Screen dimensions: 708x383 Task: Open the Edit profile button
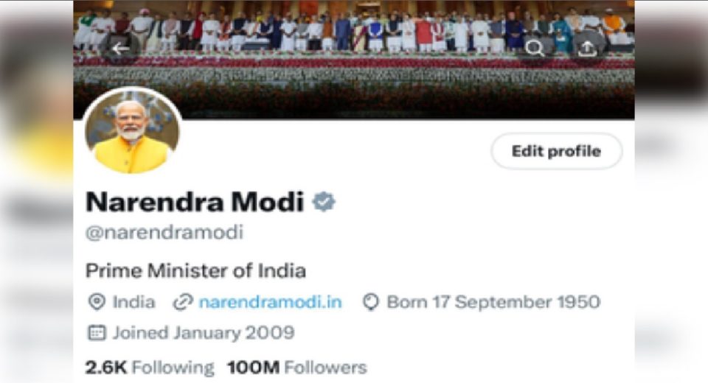coord(556,151)
